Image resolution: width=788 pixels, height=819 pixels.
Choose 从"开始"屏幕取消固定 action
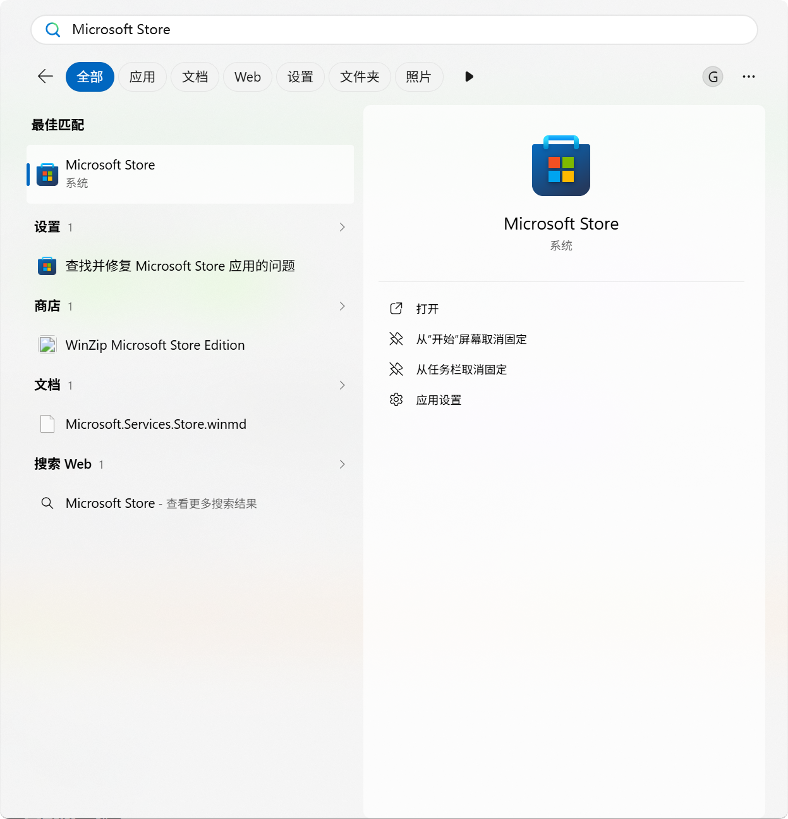click(x=471, y=339)
